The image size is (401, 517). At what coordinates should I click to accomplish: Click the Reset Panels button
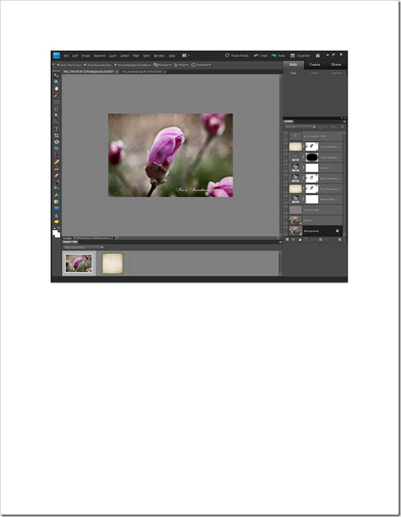point(237,56)
